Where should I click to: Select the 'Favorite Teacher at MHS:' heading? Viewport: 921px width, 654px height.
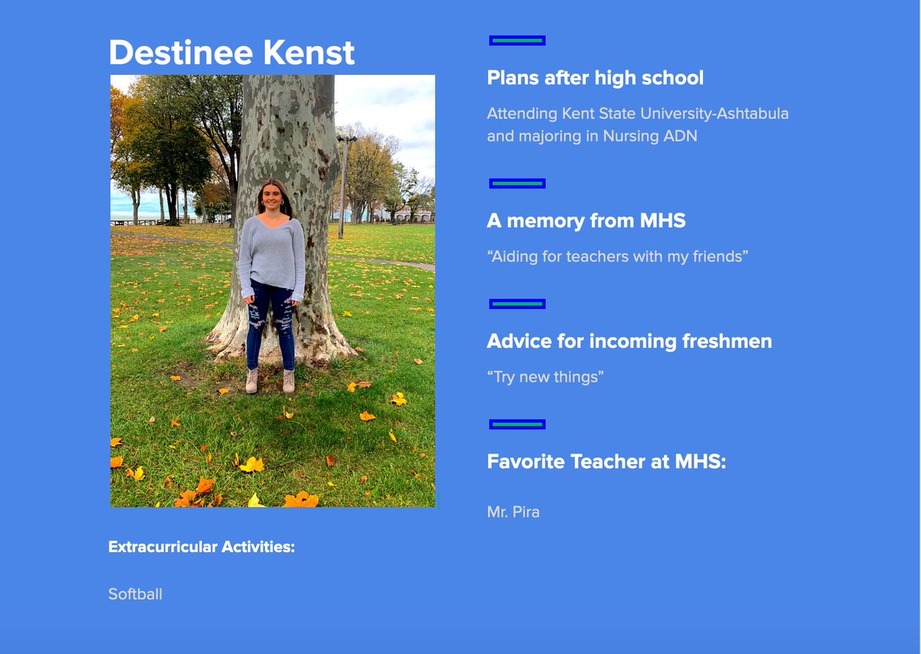click(606, 462)
